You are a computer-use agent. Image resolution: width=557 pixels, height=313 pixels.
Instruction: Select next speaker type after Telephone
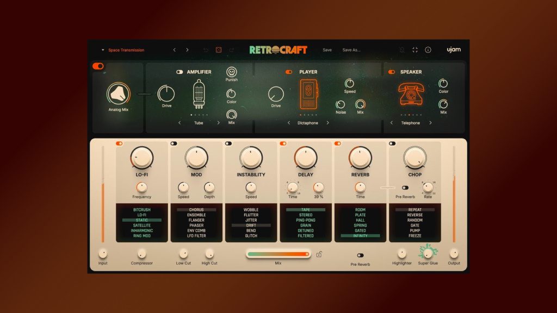coord(430,123)
